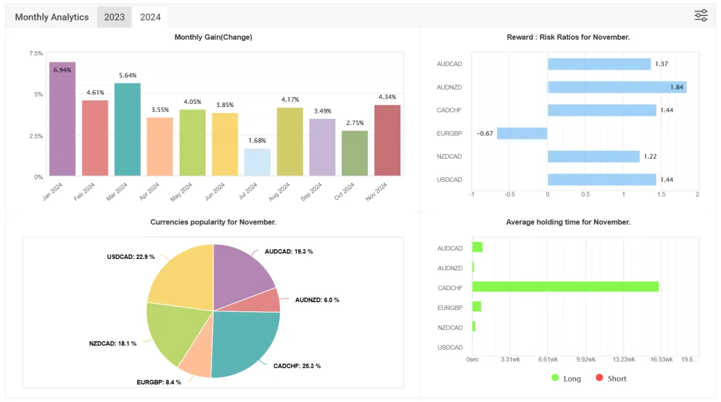Toggle the Long legend green dot
721x402 pixels.
(x=555, y=378)
